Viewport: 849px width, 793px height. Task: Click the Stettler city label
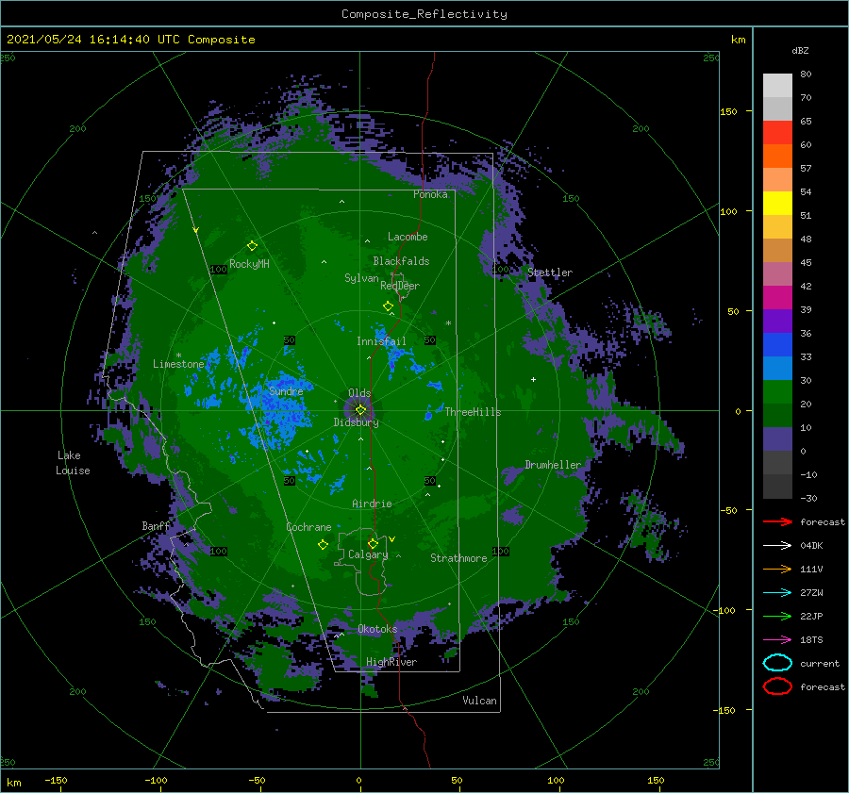tap(550, 273)
